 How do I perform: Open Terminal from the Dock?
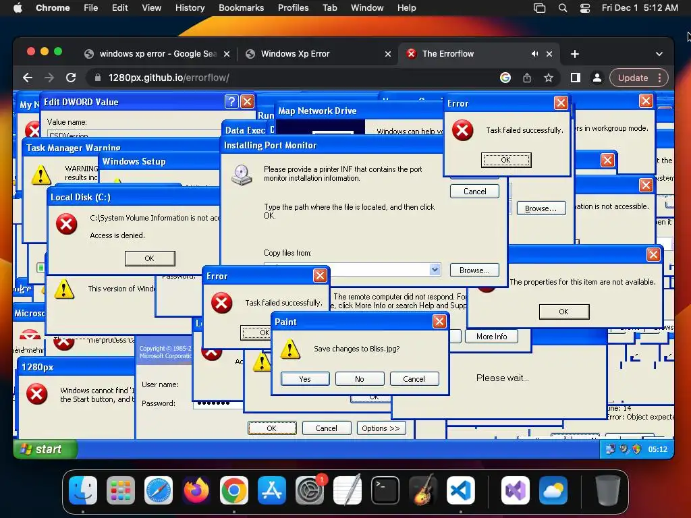pyautogui.click(x=385, y=490)
